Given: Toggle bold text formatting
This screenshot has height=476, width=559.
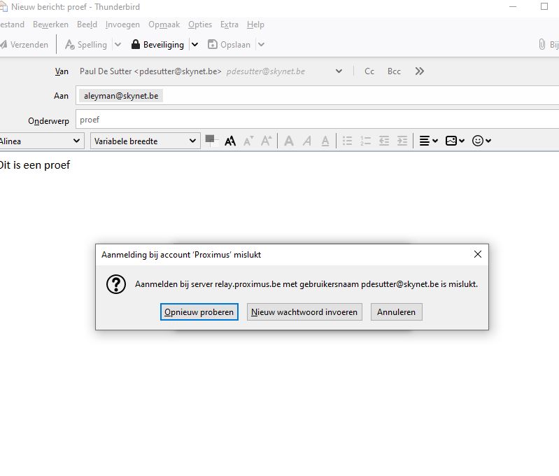Looking at the screenshot, I should (288, 141).
